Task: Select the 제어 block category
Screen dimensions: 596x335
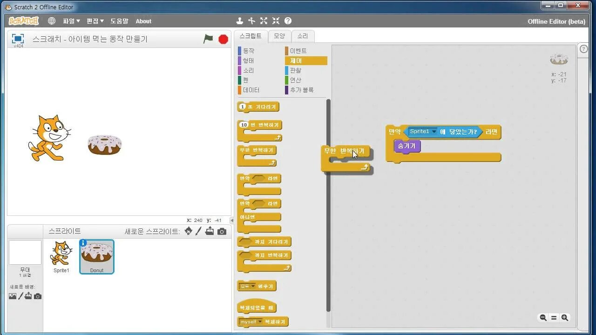Action: [306, 60]
